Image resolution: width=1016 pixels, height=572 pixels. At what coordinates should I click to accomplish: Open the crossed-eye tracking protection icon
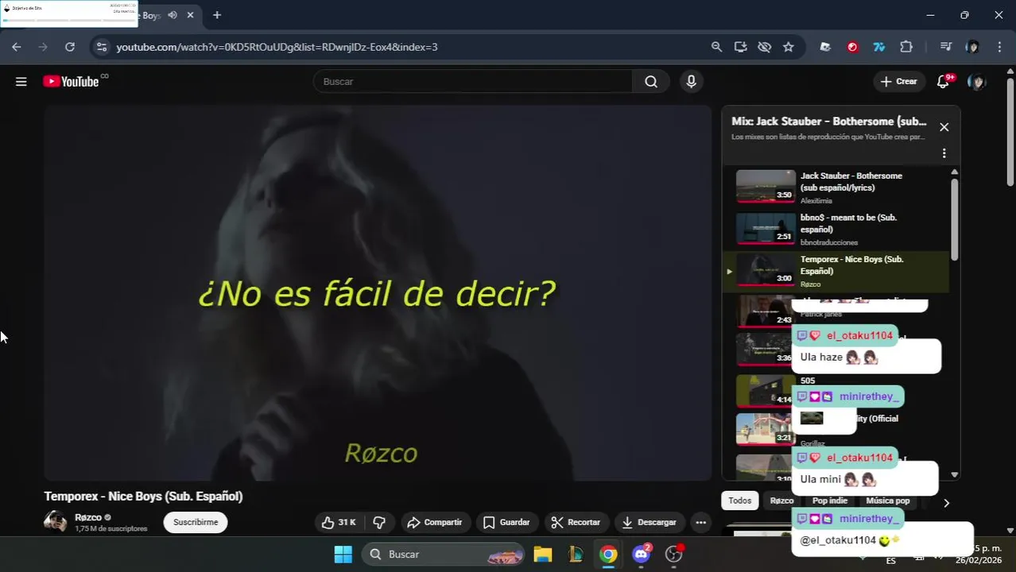pyautogui.click(x=764, y=47)
